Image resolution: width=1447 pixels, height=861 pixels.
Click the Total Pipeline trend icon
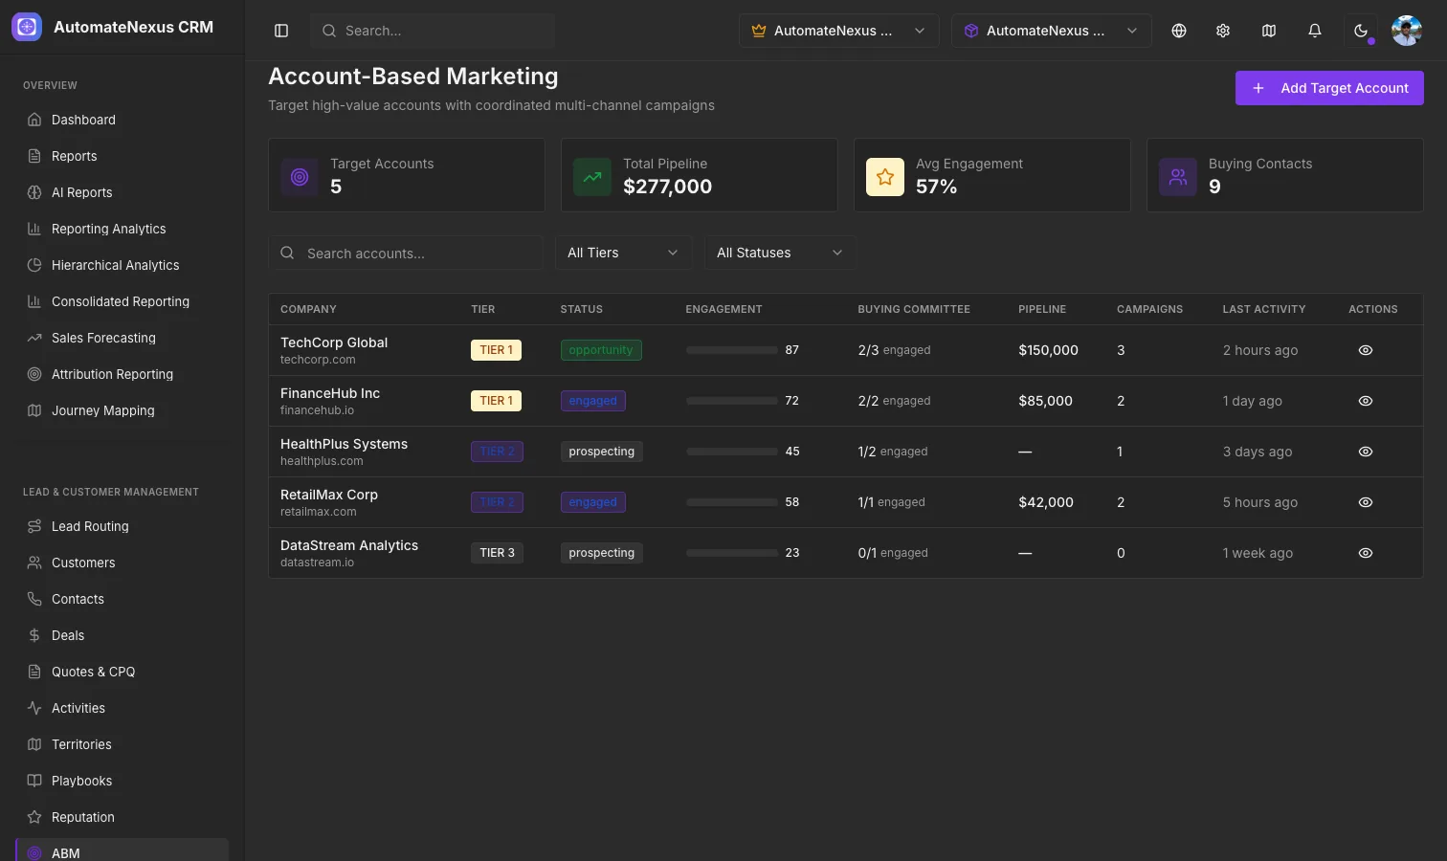point(592,177)
